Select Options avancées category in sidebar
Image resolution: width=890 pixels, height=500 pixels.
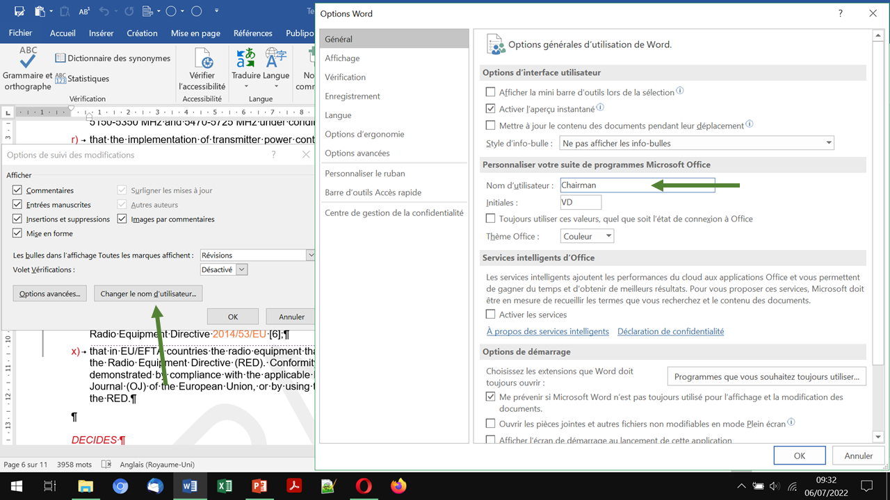[394, 153]
